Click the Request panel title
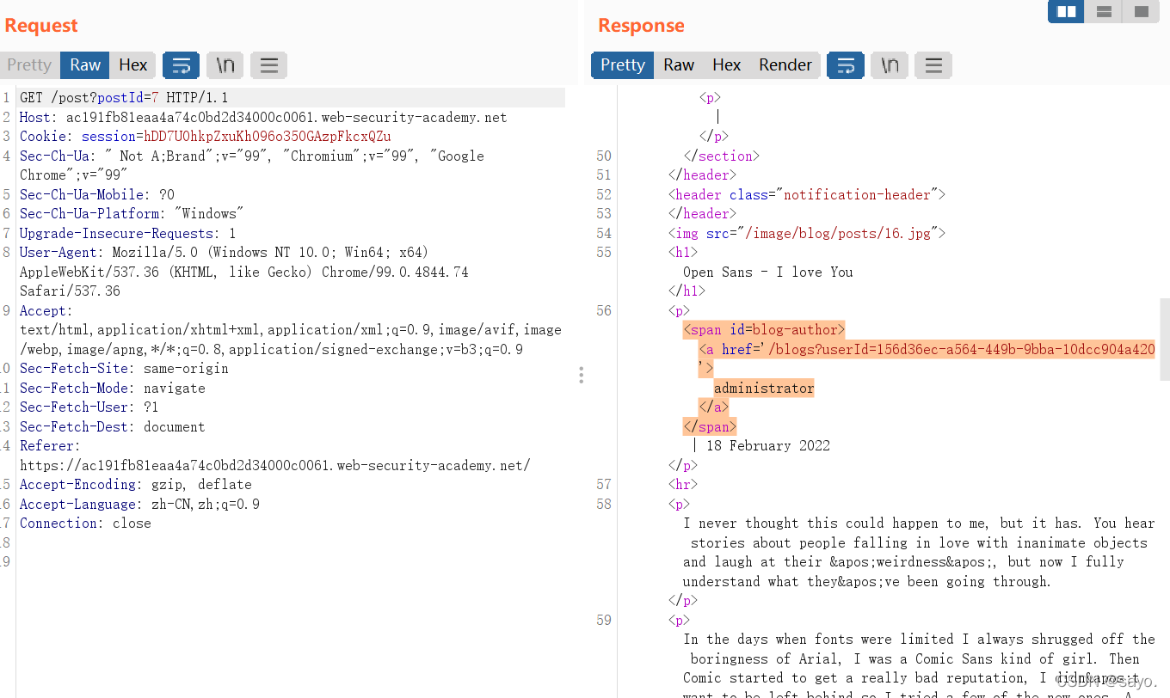 pos(41,26)
